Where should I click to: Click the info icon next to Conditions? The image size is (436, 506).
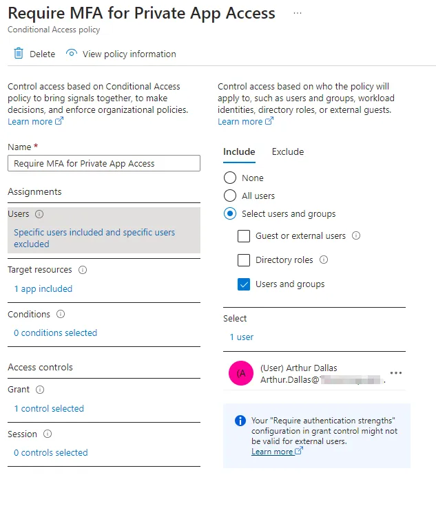click(x=61, y=314)
